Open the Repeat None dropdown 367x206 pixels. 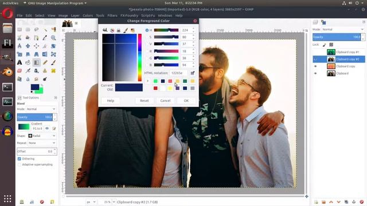coord(42,142)
